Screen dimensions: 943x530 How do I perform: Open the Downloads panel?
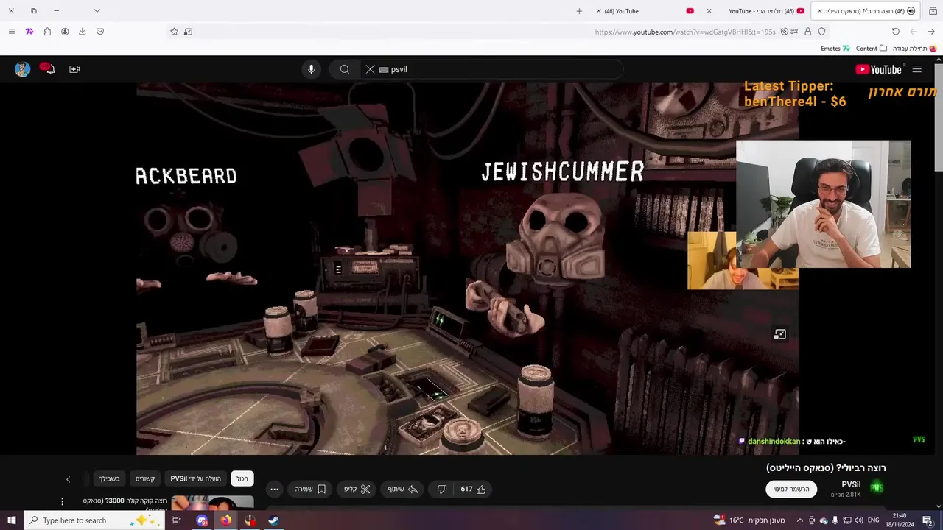(82, 32)
